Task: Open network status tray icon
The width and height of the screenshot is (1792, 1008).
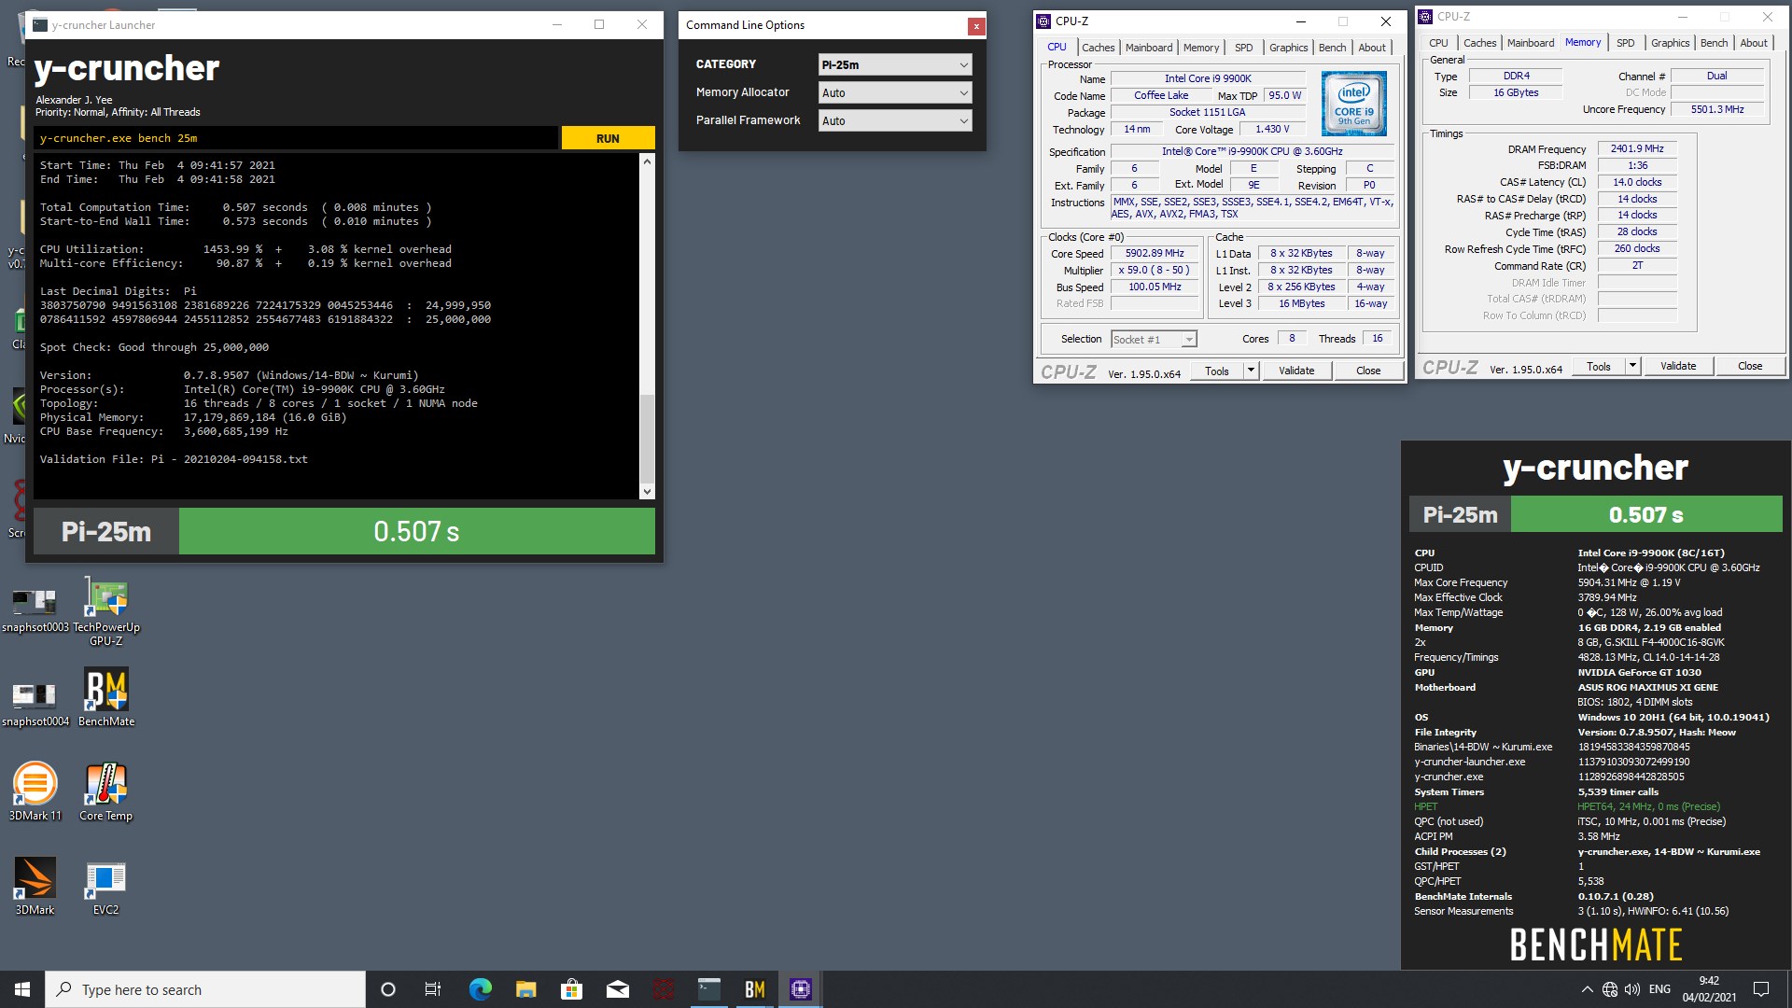Action: click(1610, 989)
